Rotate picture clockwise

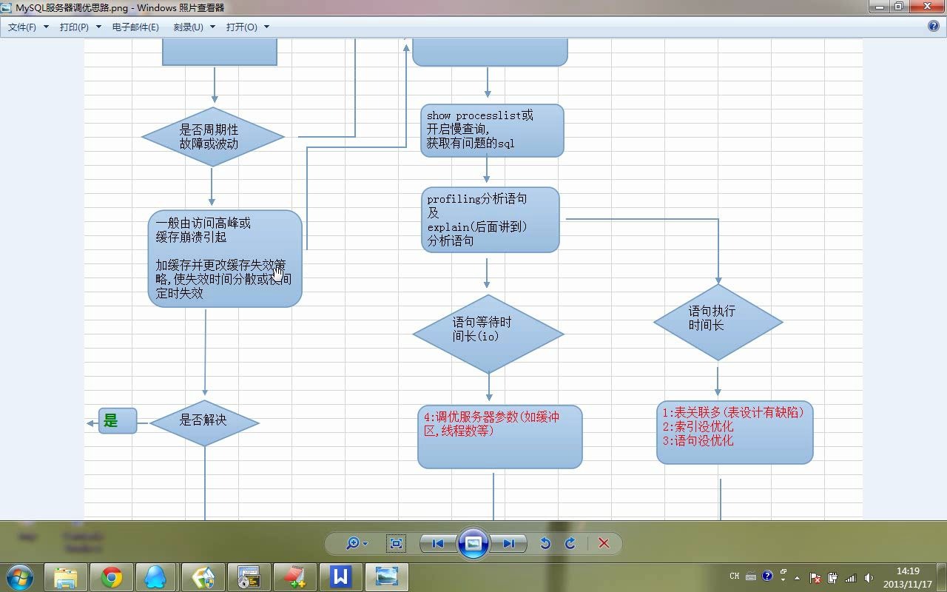(570, 543)
